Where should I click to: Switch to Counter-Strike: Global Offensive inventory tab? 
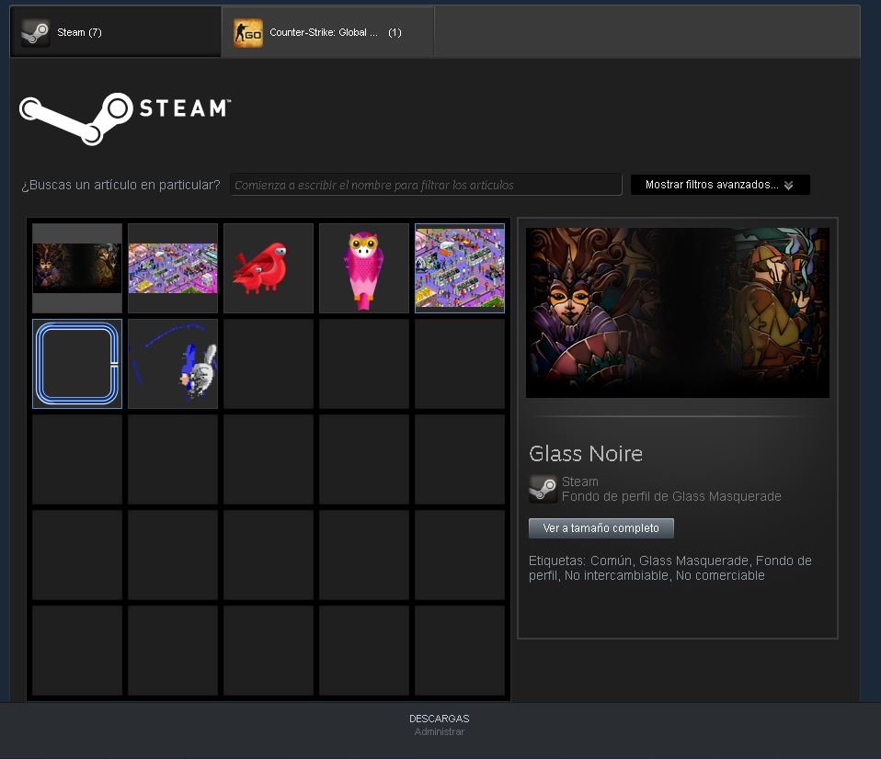coord(327,32)
